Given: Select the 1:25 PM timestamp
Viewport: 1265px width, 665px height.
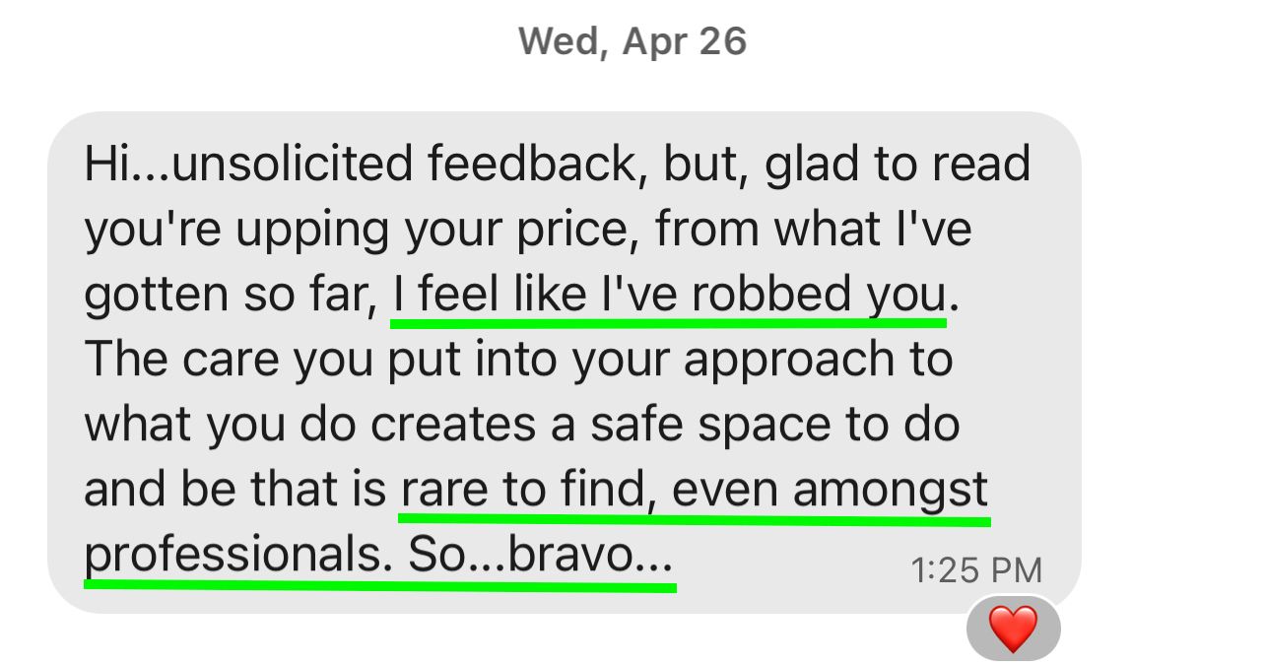Looking at the screenshot, I should click(976, 570).
